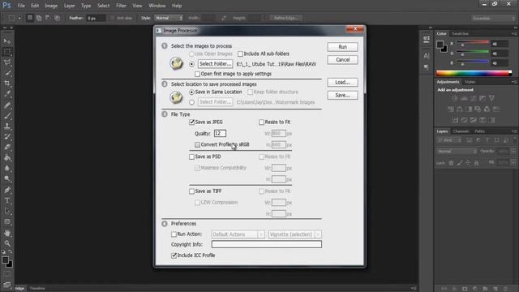The height and width of the screenshot is (292, 519).
Task: Select the Brush tool
Action: 7,115
